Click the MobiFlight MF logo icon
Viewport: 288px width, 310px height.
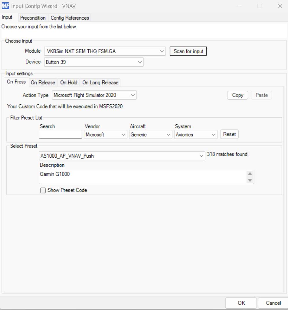point(5,6)
